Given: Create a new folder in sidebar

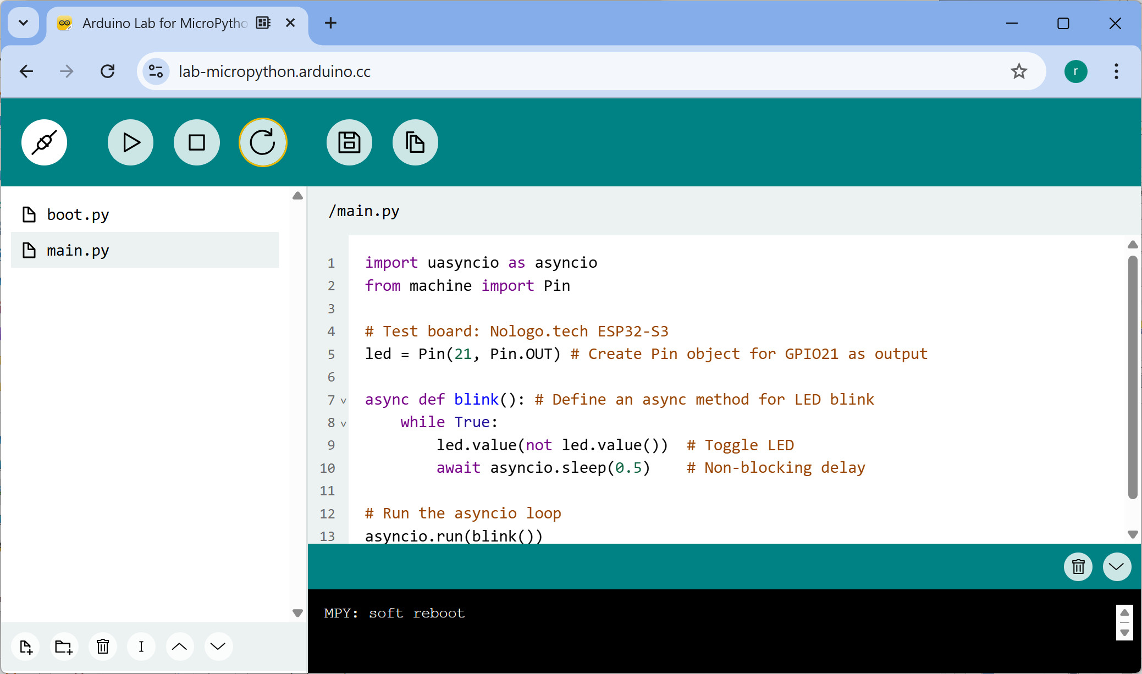Looking at the screenshot, I should click(x=64, y=647).
